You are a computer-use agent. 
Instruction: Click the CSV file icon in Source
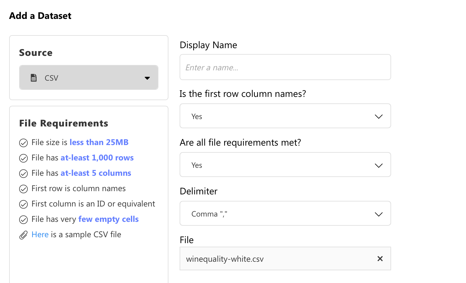(34, 78)
